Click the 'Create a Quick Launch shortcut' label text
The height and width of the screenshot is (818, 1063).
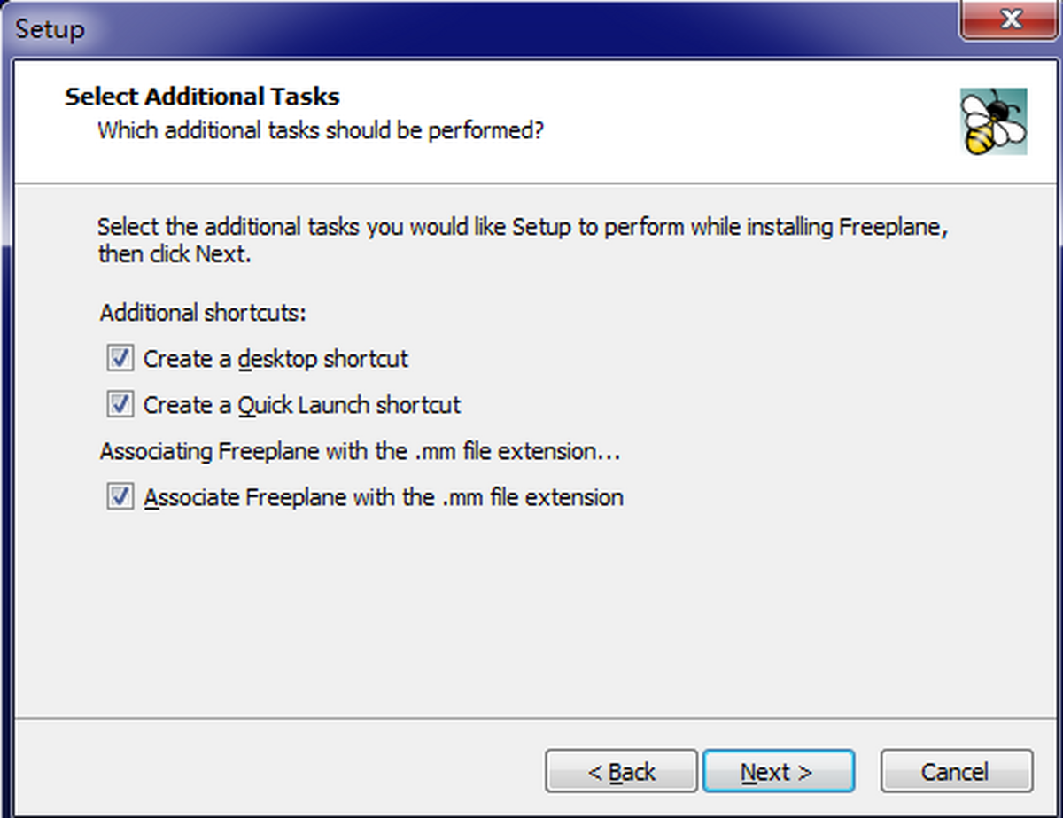[302, 405]
